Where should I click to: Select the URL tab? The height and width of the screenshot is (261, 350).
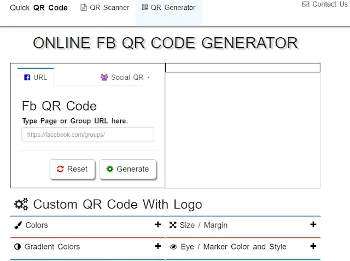tap(36, 77)
